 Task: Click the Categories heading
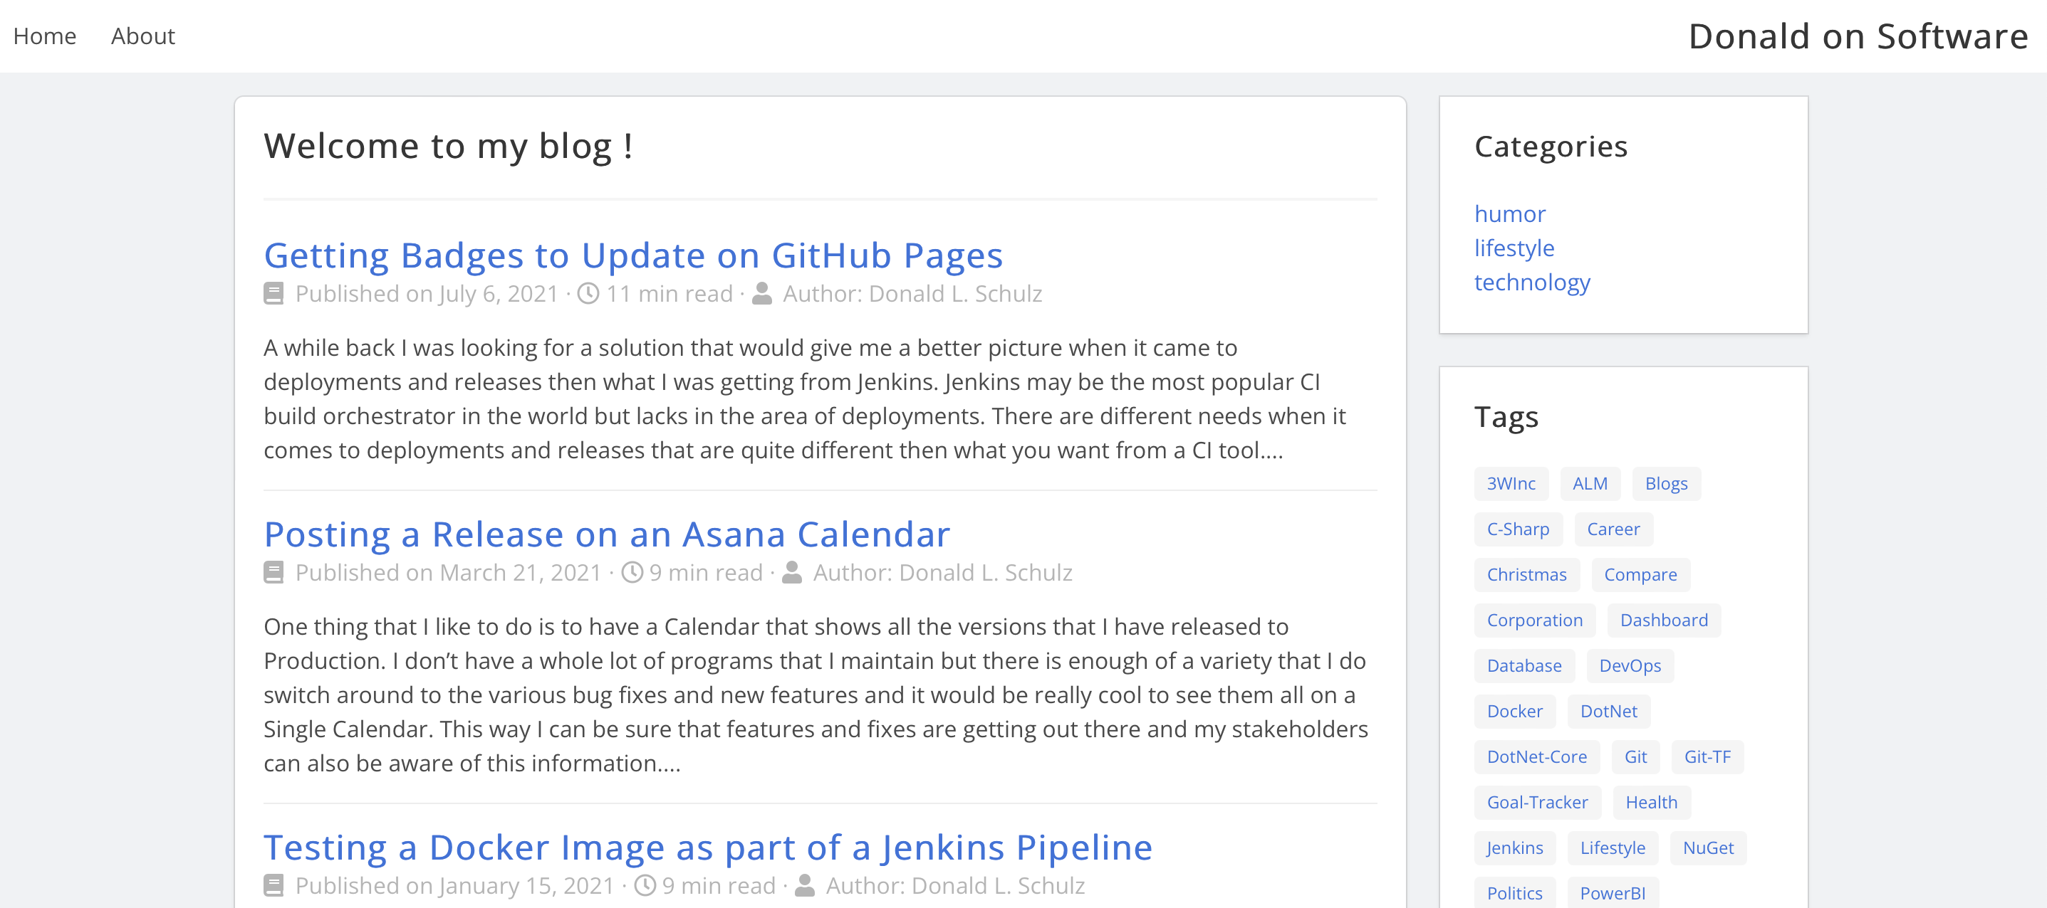pyautogui.click(x=1551, y=147)
